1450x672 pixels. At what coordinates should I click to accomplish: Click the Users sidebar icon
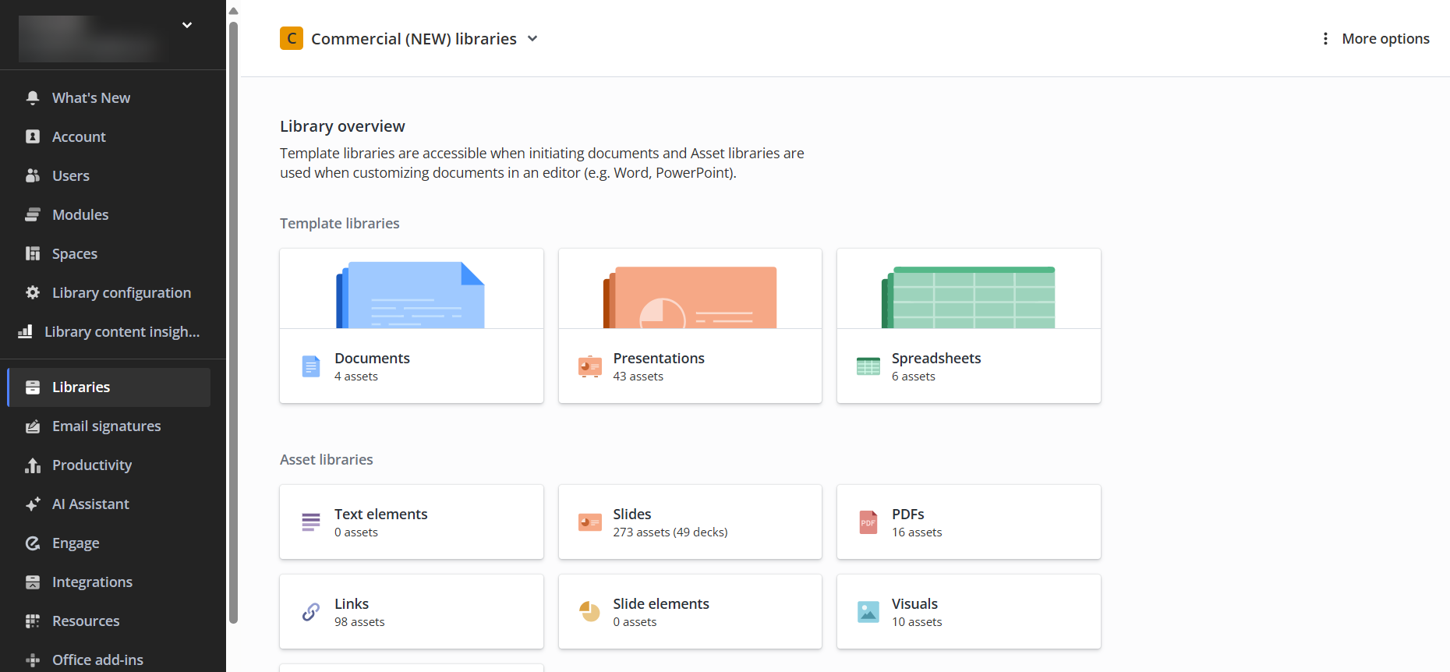[x=33, y=175]
